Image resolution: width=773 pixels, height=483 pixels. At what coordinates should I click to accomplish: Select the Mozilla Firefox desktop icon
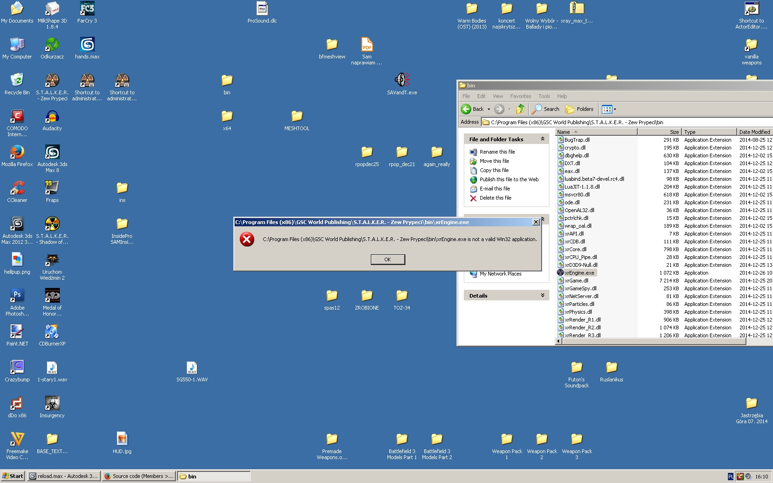[17, 155]
